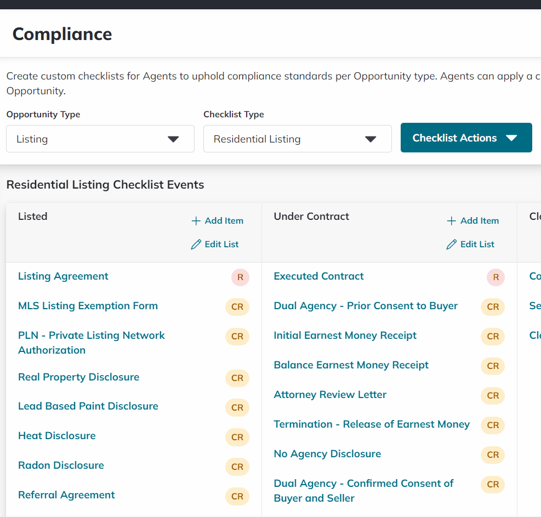
Task: Select the Dual Agency Prior Consent to Buyer item
Action: click(366, 306)
